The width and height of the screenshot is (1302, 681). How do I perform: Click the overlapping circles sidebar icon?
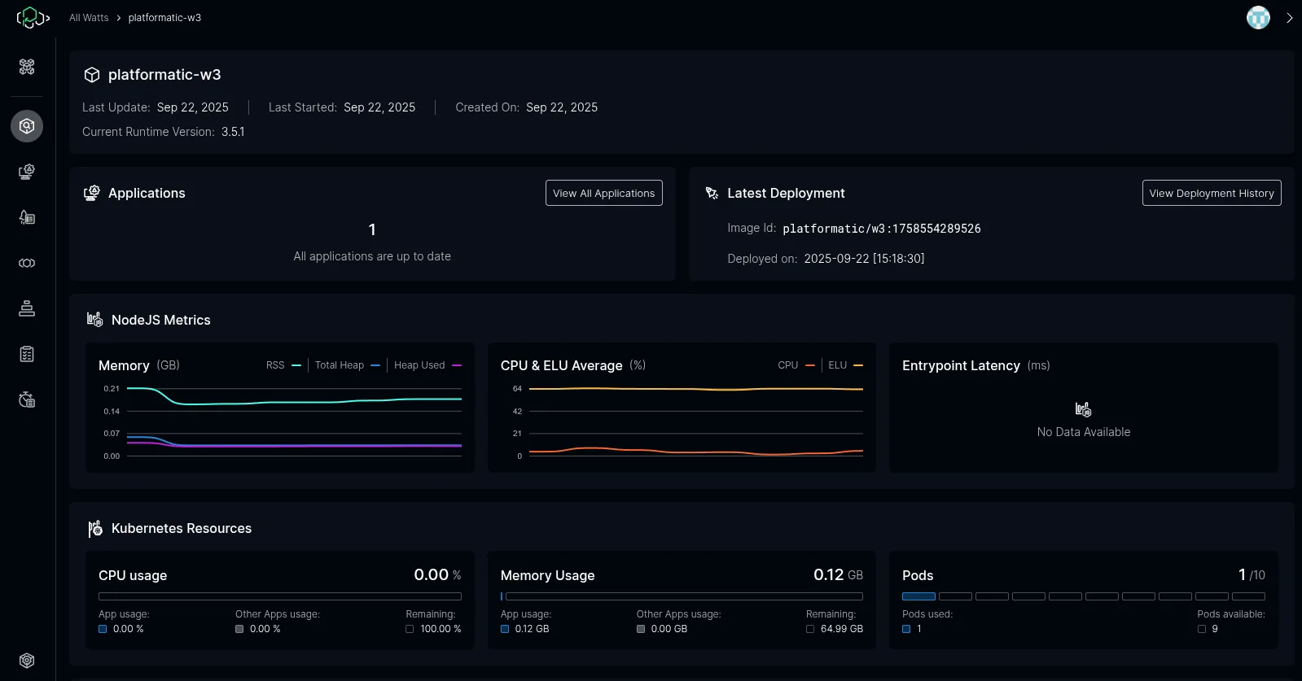tap(27, 263)
